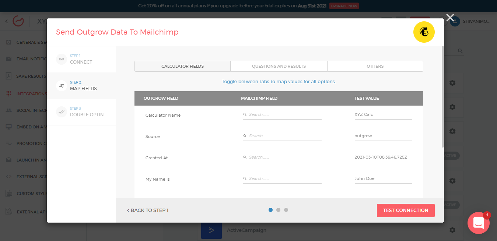The width and height of the screenshot is (497, 241).
Task: Click 'Outgrow Field' column header
Action: click(161, 98)
